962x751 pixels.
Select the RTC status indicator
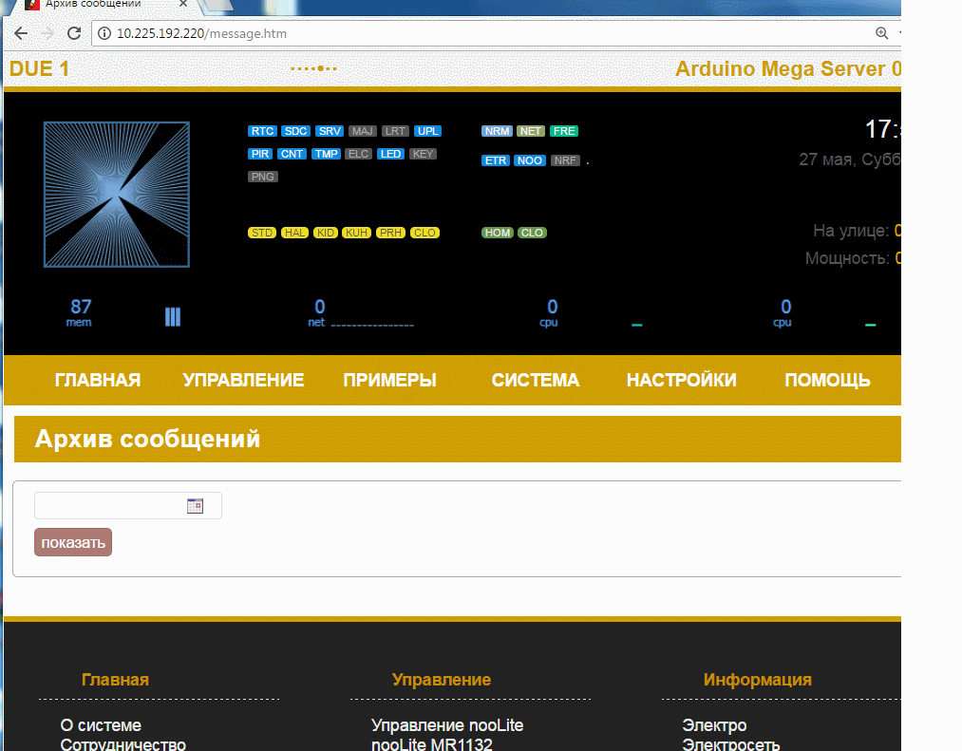pyautogui.click(x=262, y=131)
